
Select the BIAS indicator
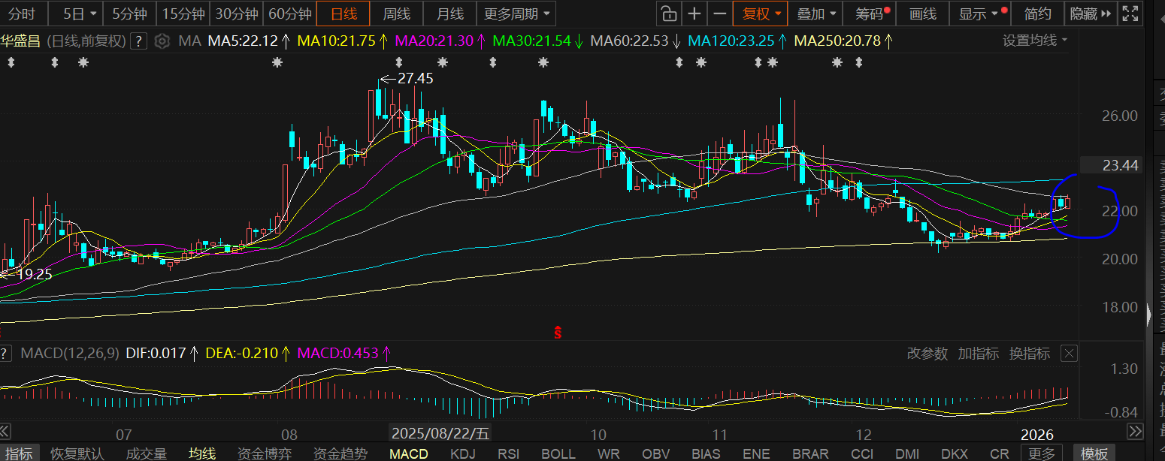point(706,453)
